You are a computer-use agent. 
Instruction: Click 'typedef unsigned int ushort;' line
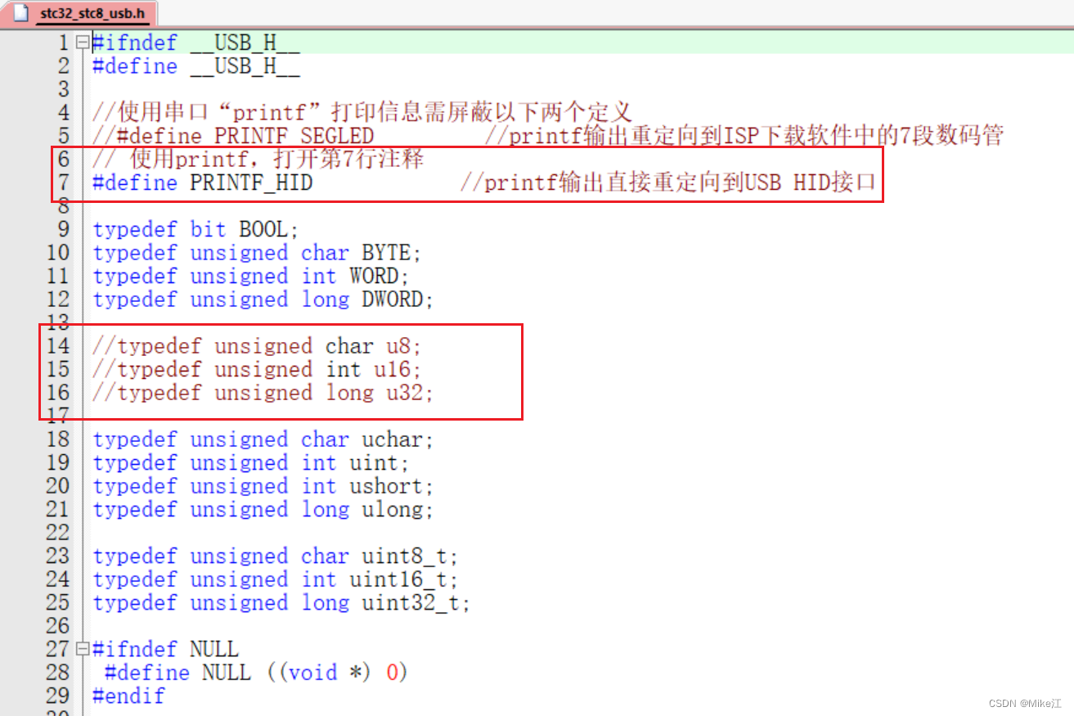263,486
